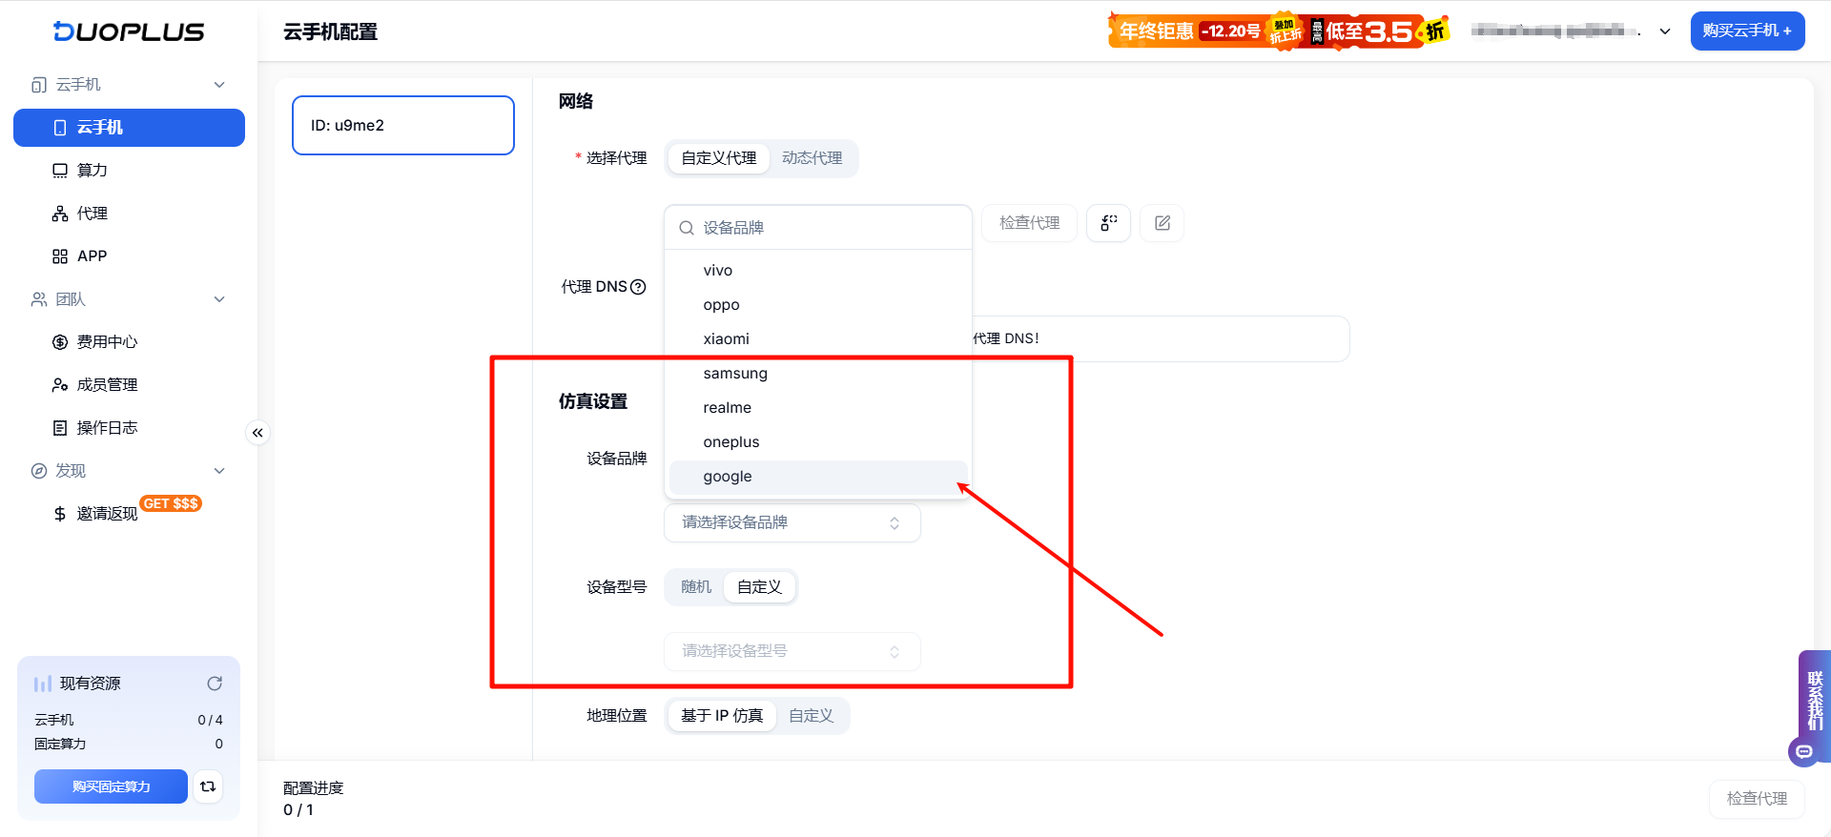The height and width of the screenshot is (837, 1831).
Task: Open the 云手机 sidebar item
Action: click(129, 128)
